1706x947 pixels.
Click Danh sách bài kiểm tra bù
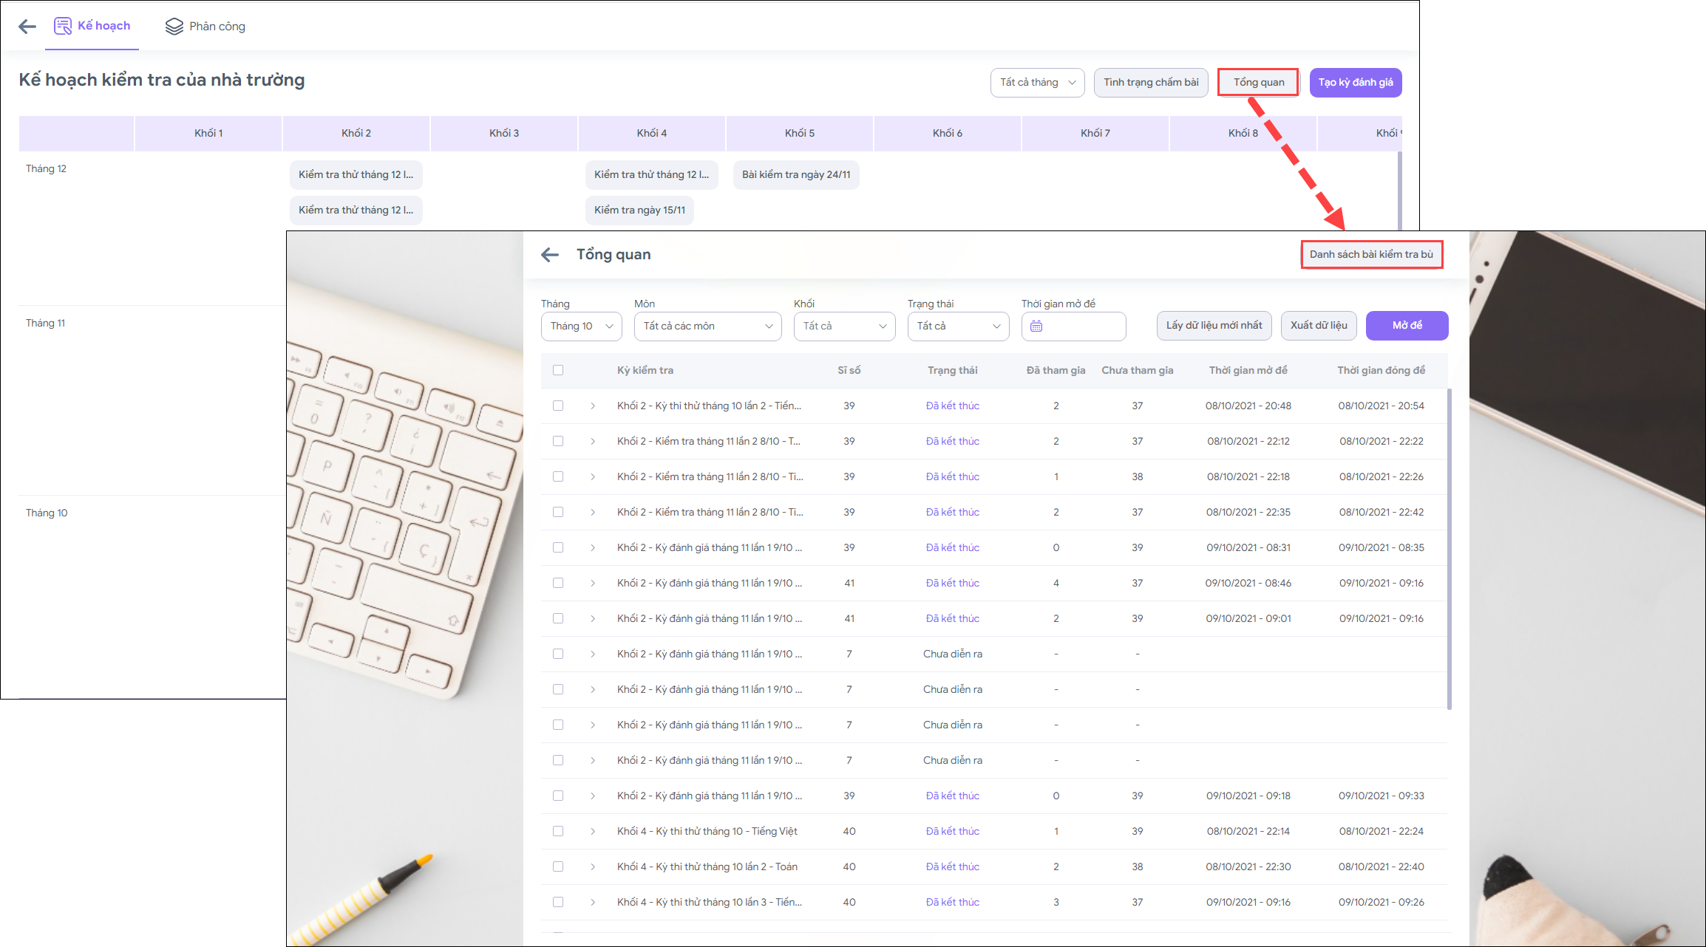[x=1371, y=254]
